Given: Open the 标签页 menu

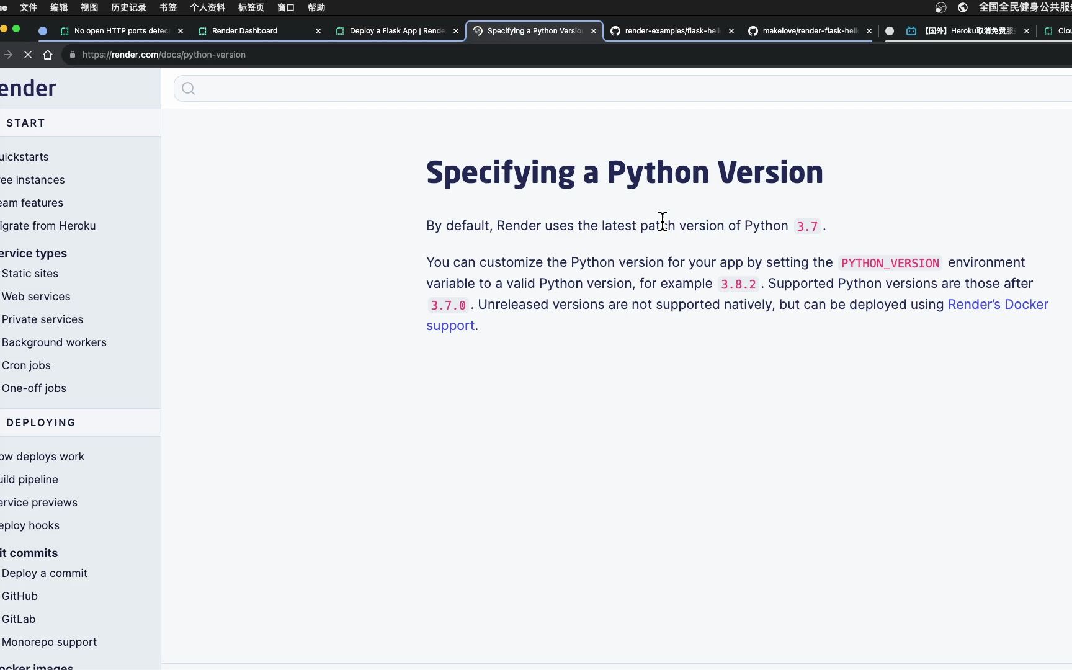Looking at the screenshot, I should (x=251, y=7).
